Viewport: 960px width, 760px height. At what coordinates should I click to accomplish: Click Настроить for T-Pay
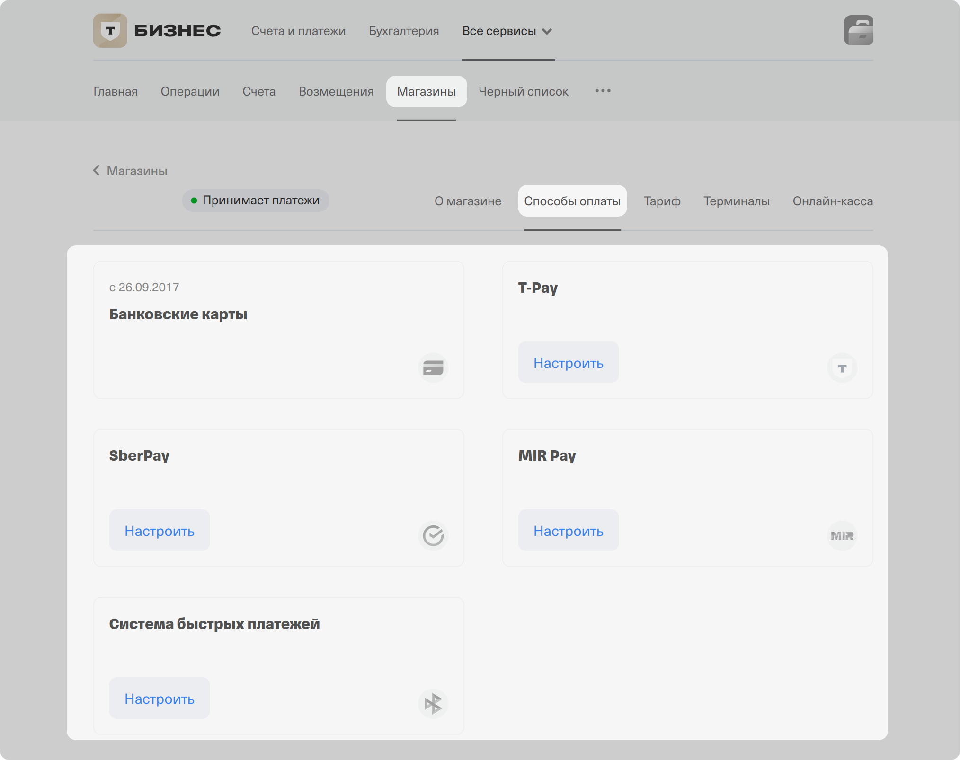569,362
